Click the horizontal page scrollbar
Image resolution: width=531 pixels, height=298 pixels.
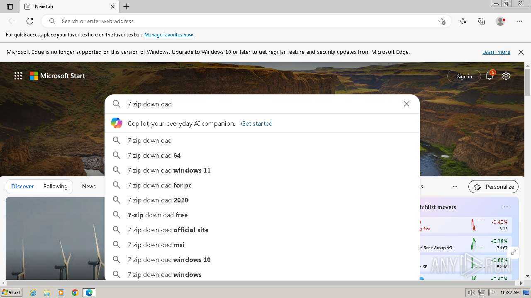[x=261, y=283]
